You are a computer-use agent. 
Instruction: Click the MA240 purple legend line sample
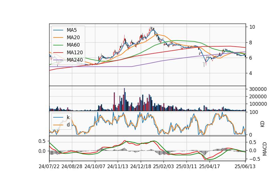58,60
